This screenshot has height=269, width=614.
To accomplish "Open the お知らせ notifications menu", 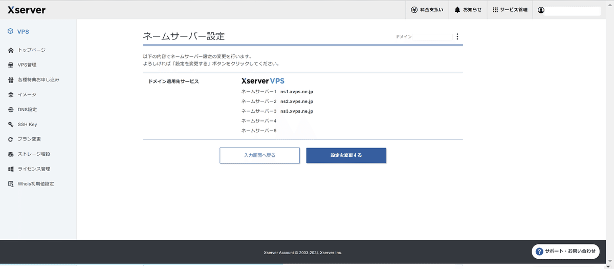I will coord(468,10).
